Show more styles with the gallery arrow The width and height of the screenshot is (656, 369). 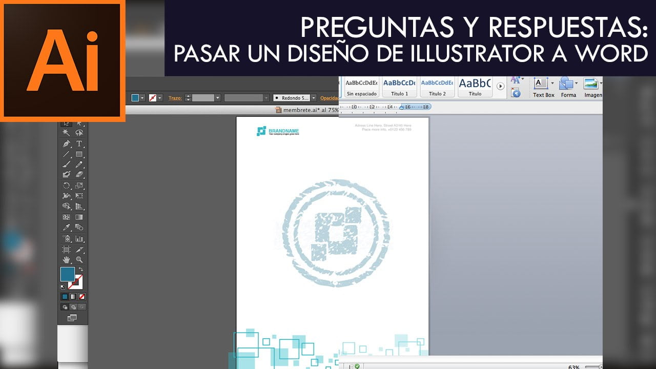click(501, 86)
